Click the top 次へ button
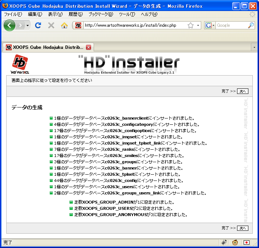This screenshot has height=248, width=259. [x=243, y=91]
